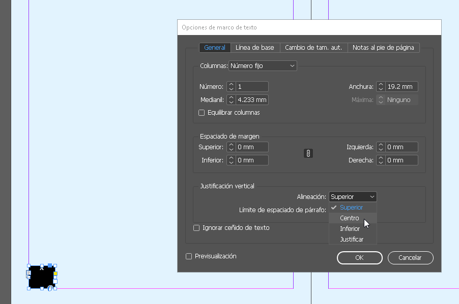The width and height of the screenshot is (459, 304).
Task: Enable the Equilibrar columnas checkbox
Action: click(x=202, y=112)
